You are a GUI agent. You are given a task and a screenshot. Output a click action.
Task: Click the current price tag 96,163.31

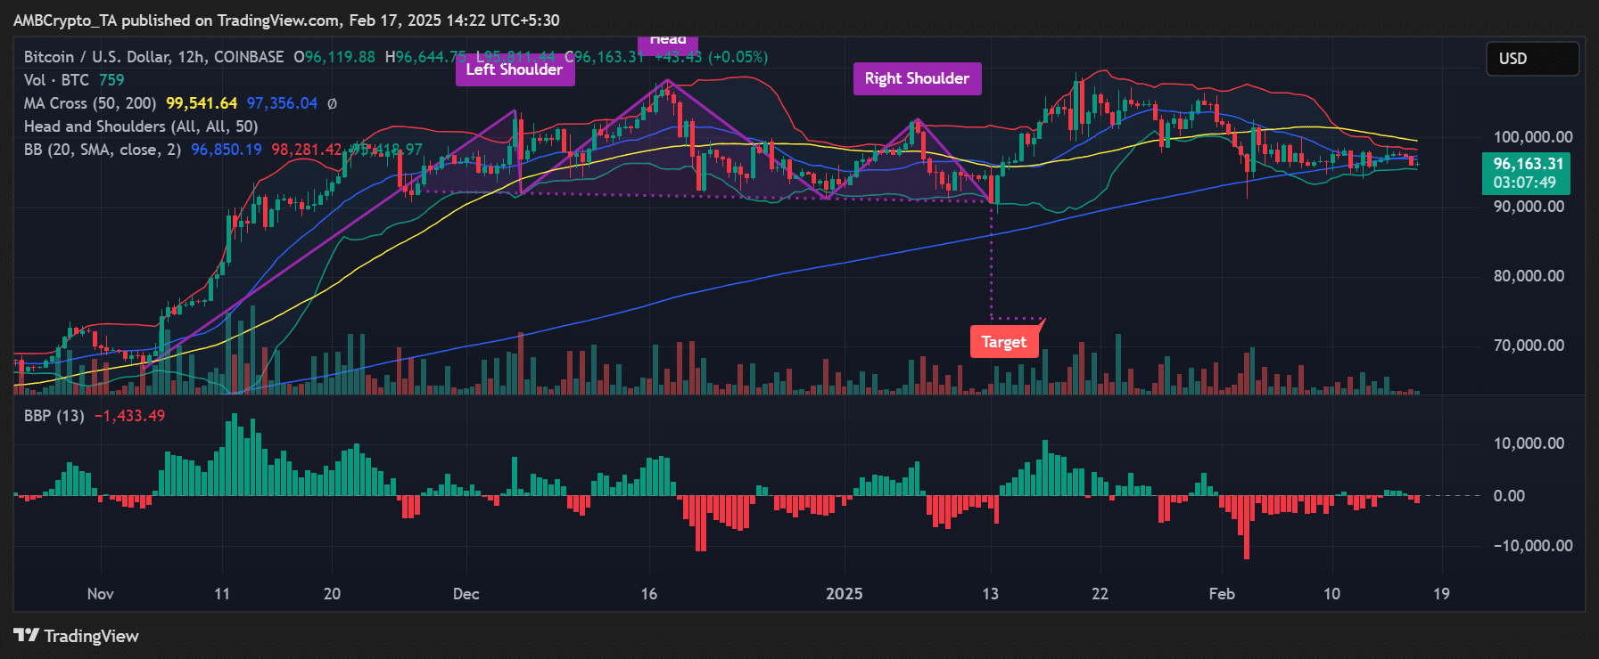1527,173
